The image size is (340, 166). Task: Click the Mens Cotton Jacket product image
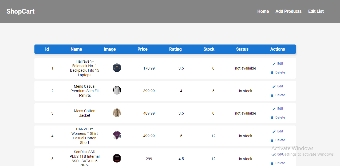pyautogui.click(x=117, y=112)
